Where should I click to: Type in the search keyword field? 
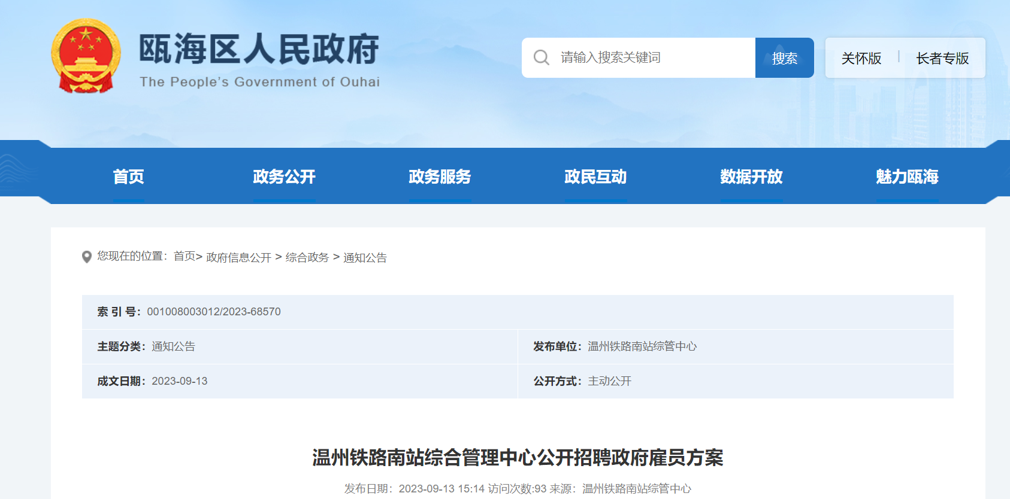(653, 57)
